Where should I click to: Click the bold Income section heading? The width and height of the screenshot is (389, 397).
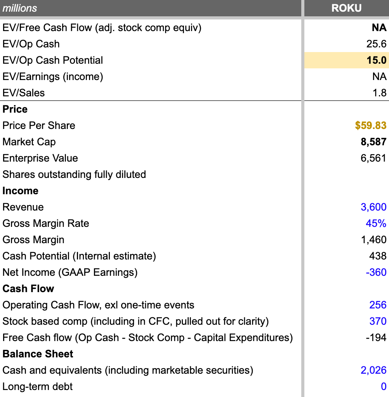[21, 191]
